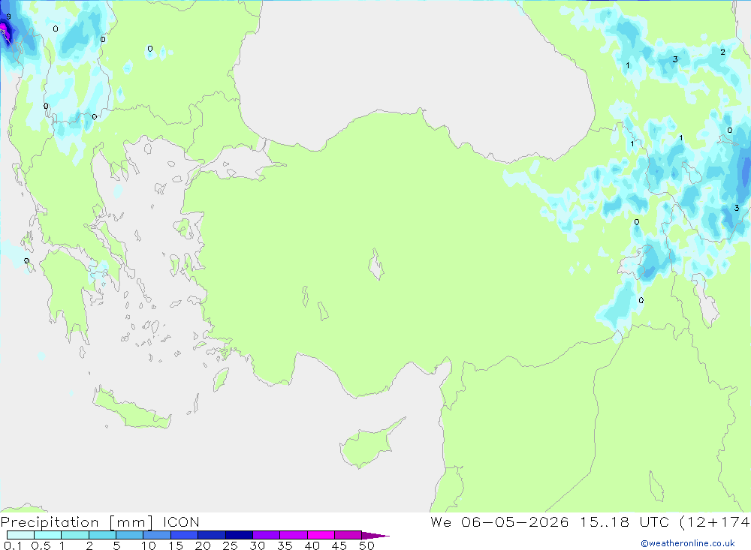The width and height of the screenshot is (751, 550).
Task: Click the "ICON" model name label
Action: (x=181, y=521)
